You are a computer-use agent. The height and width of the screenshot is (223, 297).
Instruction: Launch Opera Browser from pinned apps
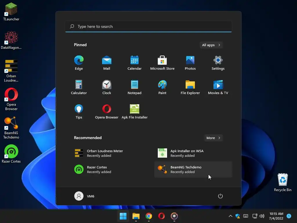click(107, 112)
